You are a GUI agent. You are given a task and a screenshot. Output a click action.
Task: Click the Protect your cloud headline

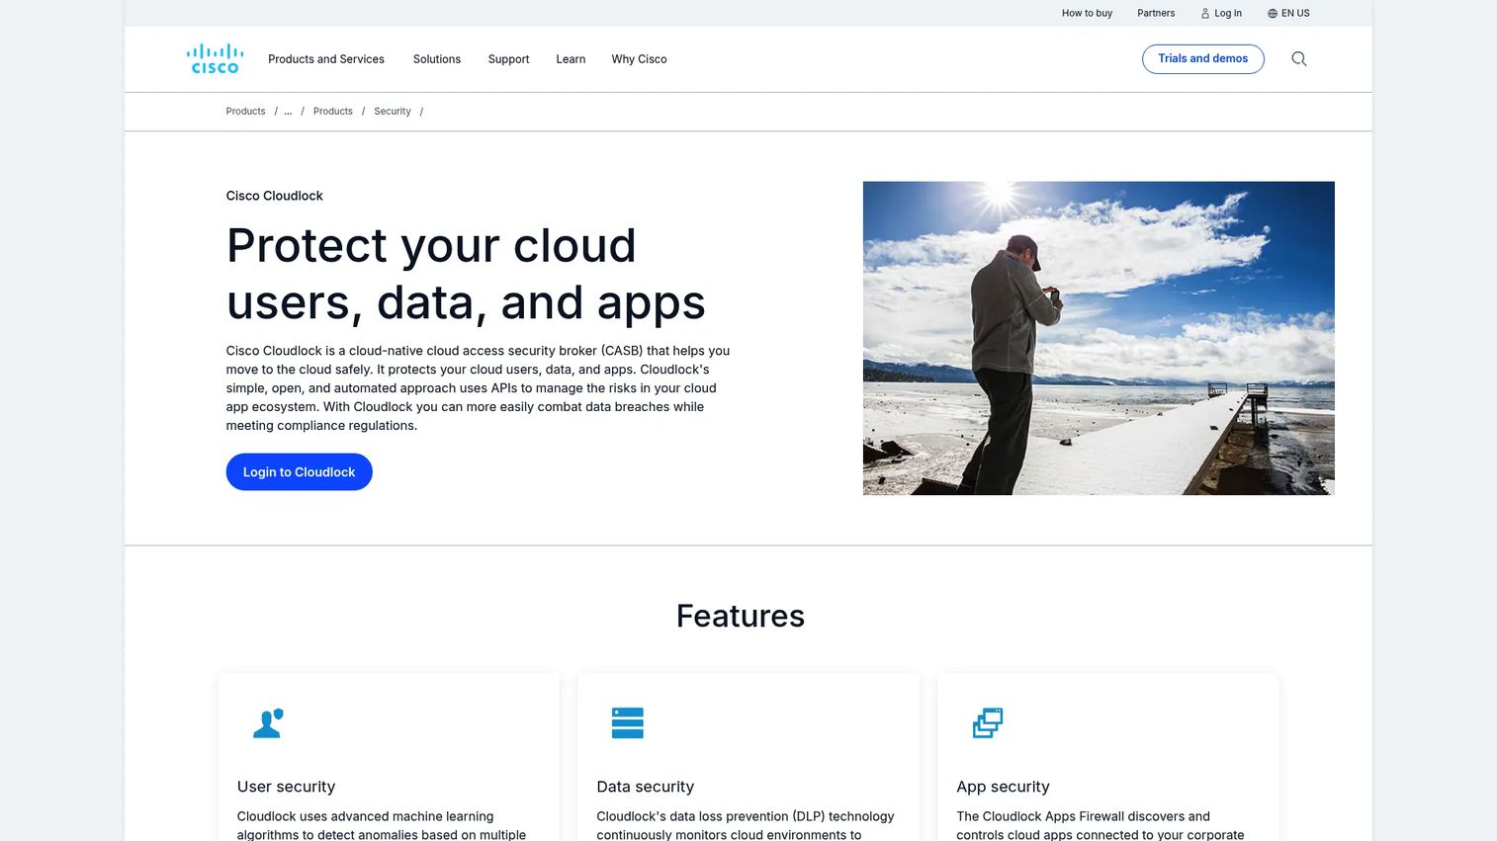pos(466,274)
